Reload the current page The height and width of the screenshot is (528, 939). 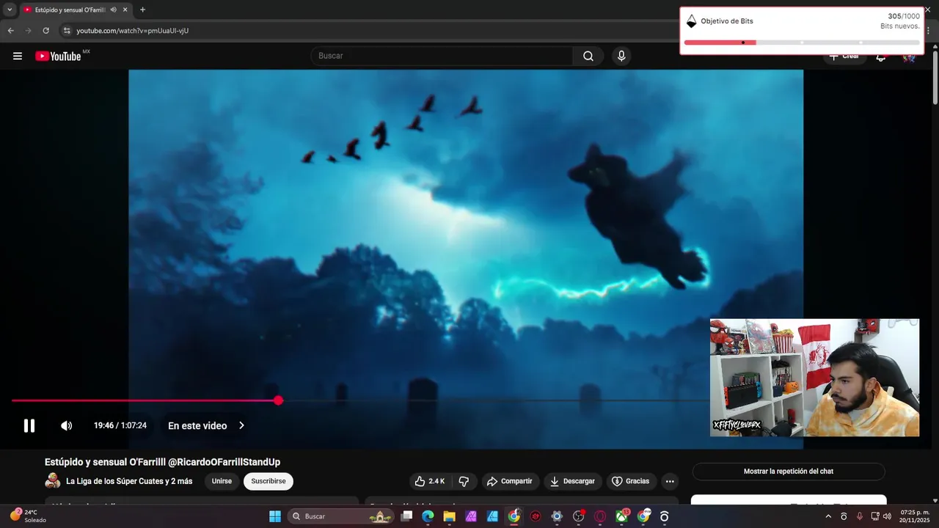tap(45, 31)
